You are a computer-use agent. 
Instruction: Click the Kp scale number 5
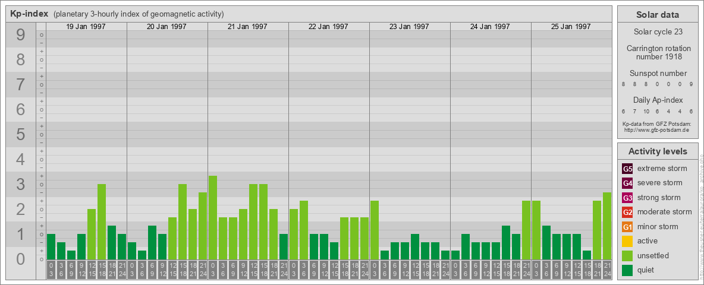point(20,134)
